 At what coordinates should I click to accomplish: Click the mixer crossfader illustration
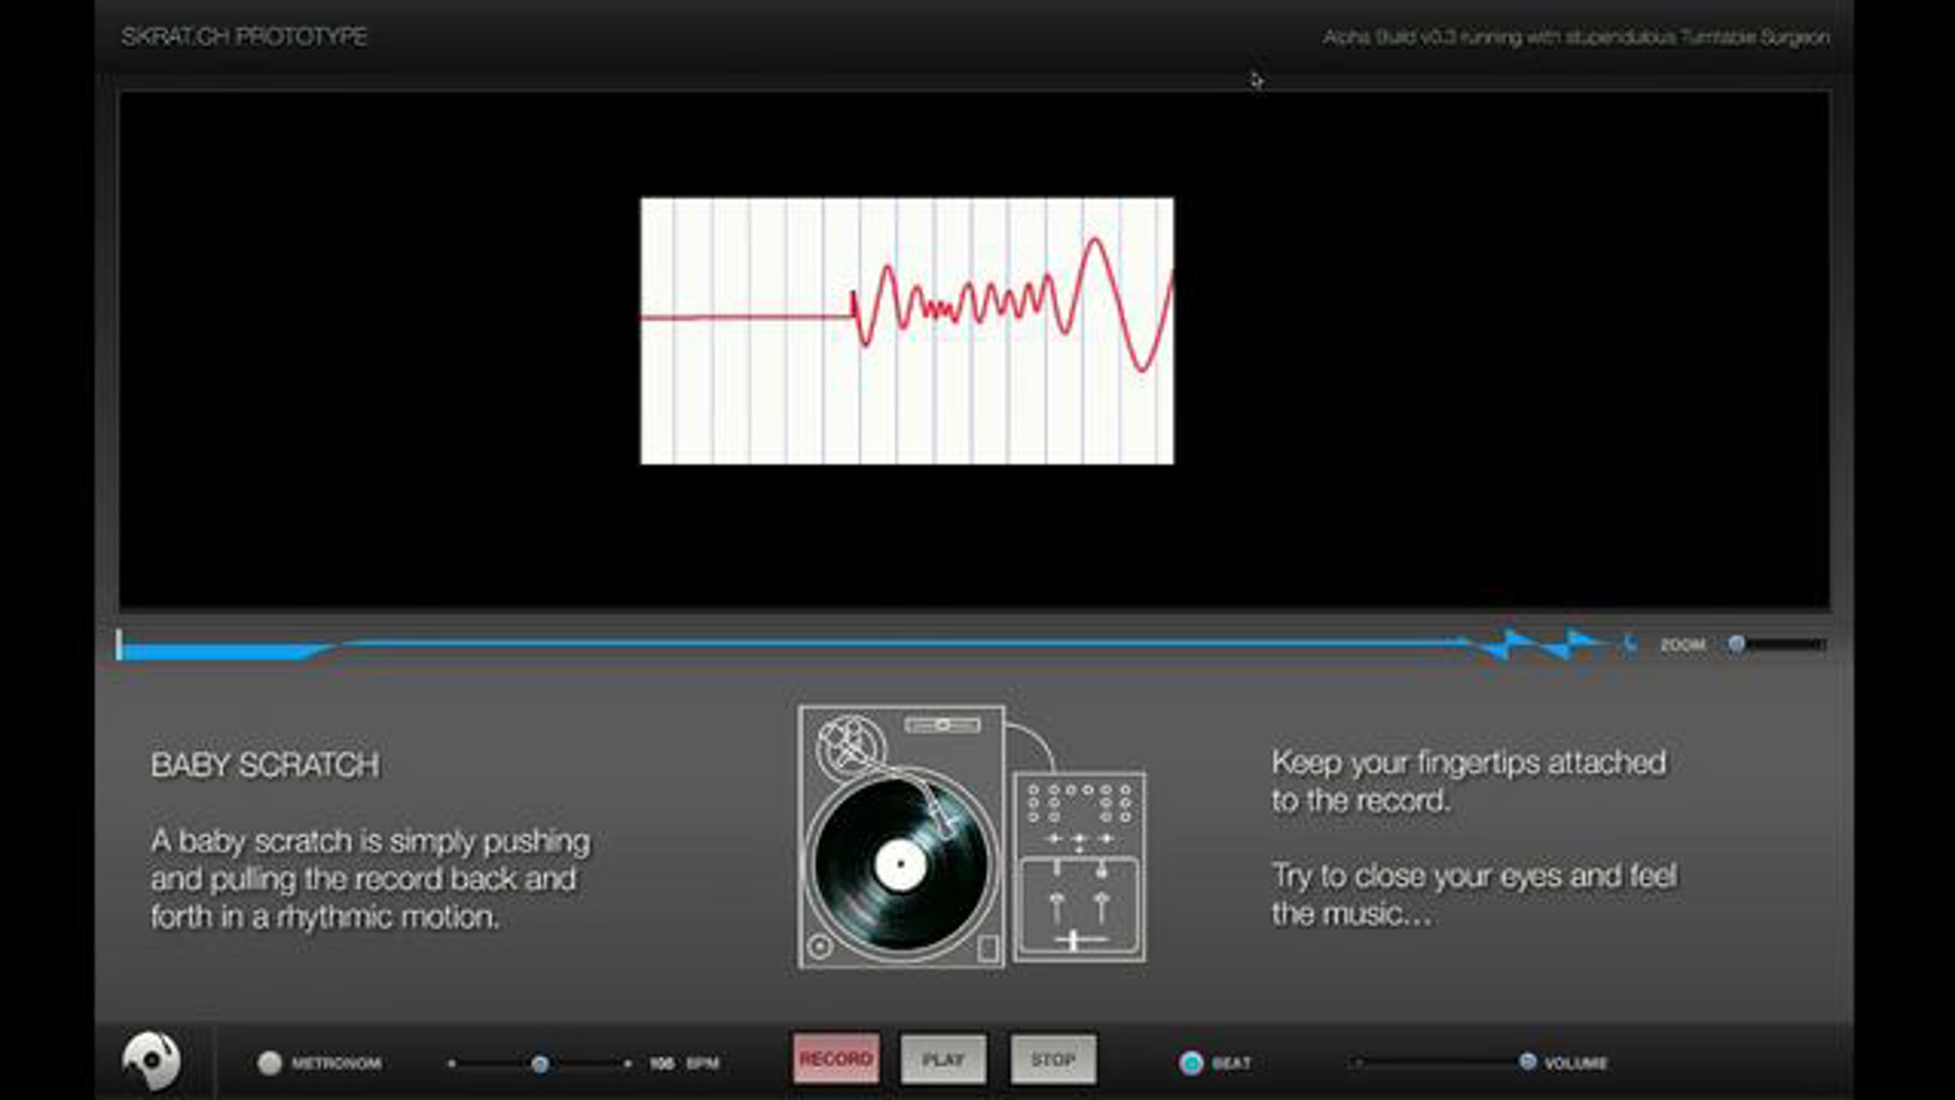(x=1074, y=941)
